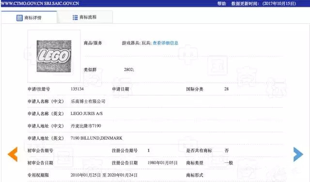310x182 pixels.
Task: Click the 商标流程 tab process icon
Action: pos(75,17)
